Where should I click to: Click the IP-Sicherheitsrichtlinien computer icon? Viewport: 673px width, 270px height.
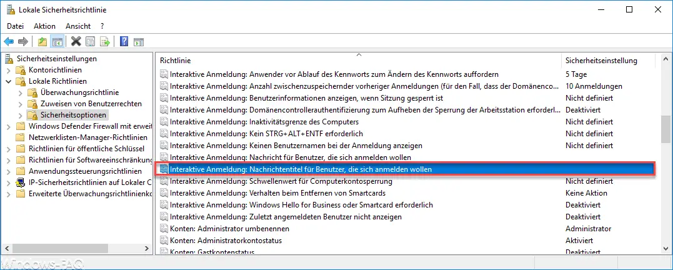pyautogui.click(x=21, y=182)
